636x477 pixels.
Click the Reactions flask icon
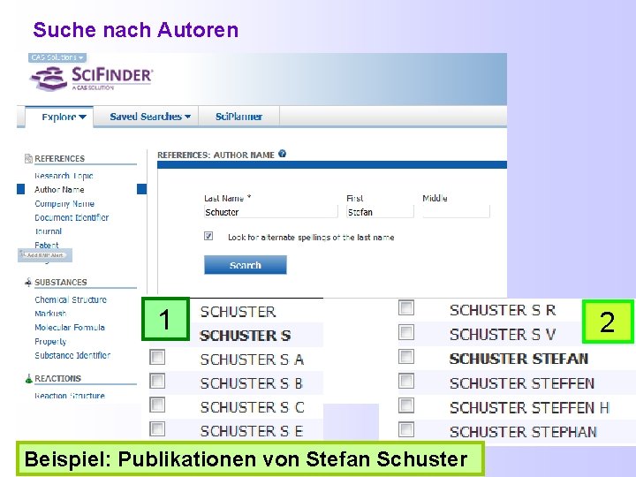pyautogui.click(x=28, y=378)
